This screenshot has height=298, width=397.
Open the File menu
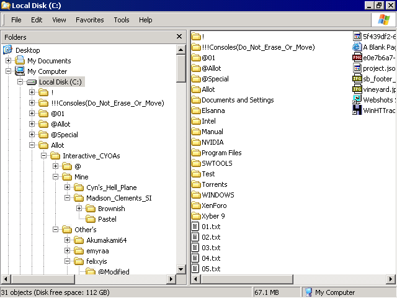pos(16,20)
